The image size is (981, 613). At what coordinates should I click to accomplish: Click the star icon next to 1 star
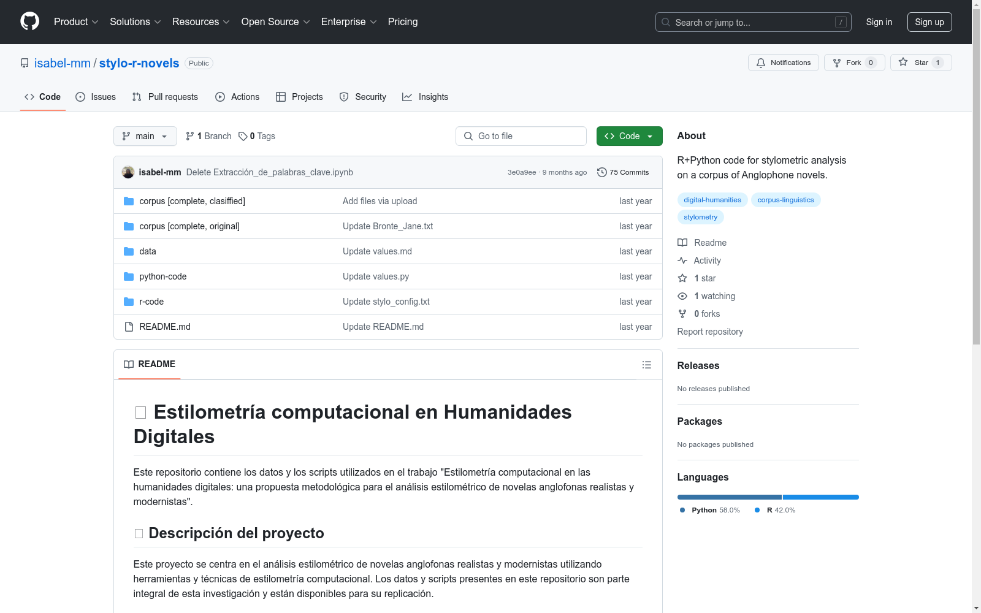pos(682,278)
